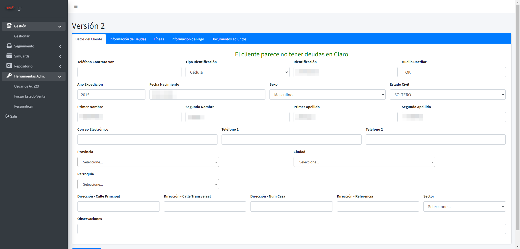Click the Repositorio camera icon
This screenshot has width=520, height=249.
click(x=9, y=66)
